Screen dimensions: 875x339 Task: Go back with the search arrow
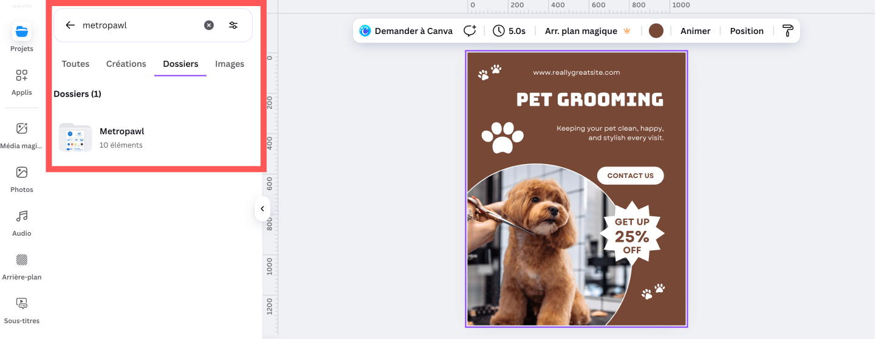point(70,25)
